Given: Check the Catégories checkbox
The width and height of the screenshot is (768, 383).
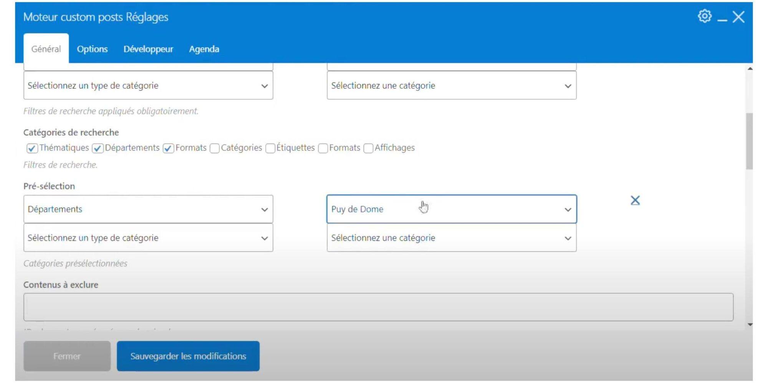Looking at the screenshot, I should [215, 148].
